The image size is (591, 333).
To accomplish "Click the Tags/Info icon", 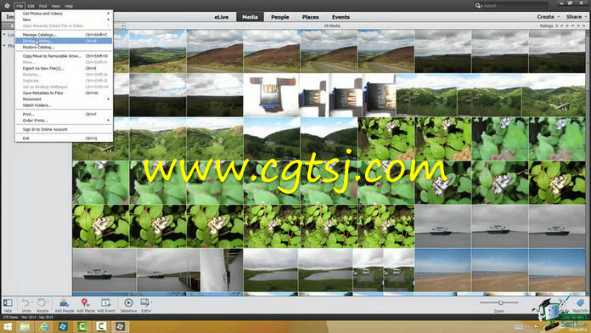I will tap(580, 302).
